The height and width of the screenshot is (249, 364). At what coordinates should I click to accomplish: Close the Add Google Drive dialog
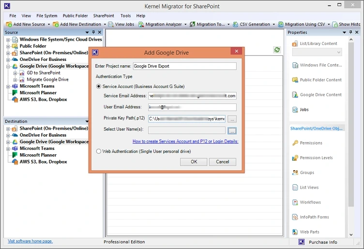coord(236,51)
